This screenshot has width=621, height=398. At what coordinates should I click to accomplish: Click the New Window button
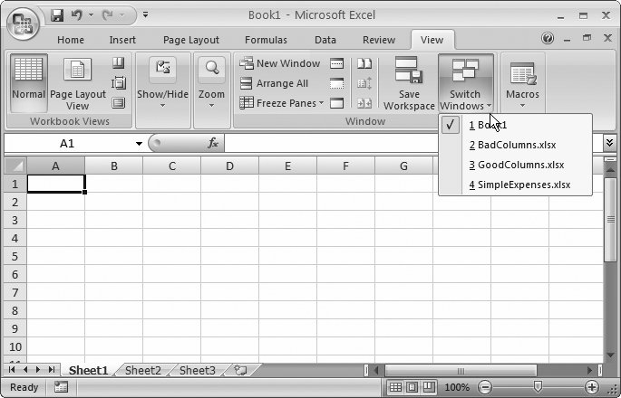point(279,63)
